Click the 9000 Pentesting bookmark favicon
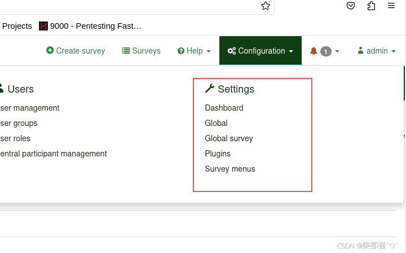406x253 pixels. click(43, 26)
